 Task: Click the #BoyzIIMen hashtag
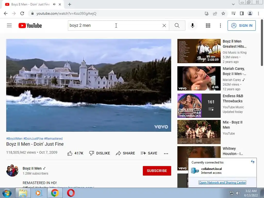tap(14, 138)
